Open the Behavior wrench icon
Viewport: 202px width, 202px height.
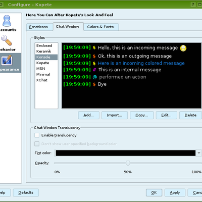(x=6, y=40)
